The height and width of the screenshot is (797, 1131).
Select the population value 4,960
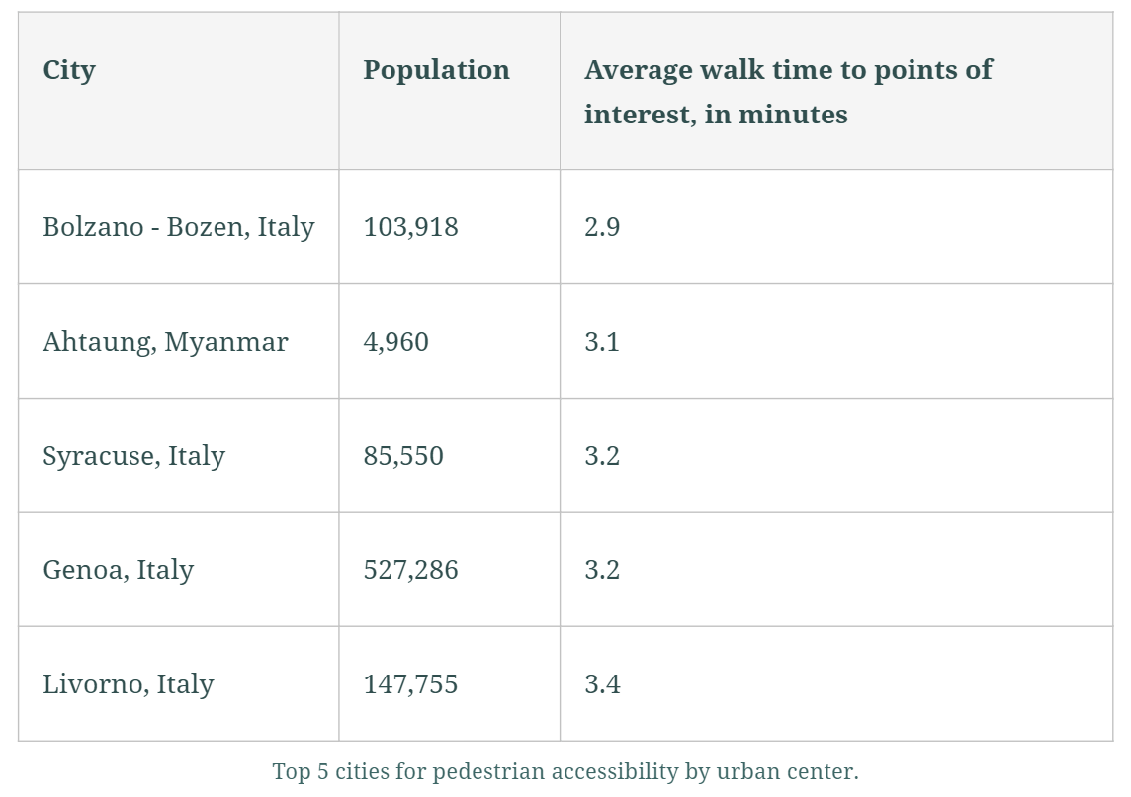(395, 342)
